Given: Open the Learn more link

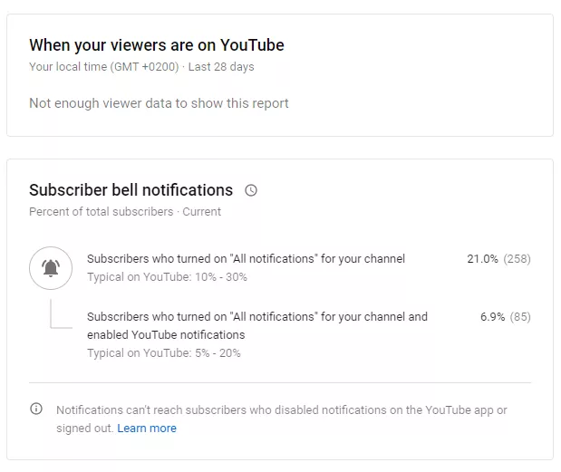Looking at the screenshot, I should pyautogui.click(x=147, y=429).
